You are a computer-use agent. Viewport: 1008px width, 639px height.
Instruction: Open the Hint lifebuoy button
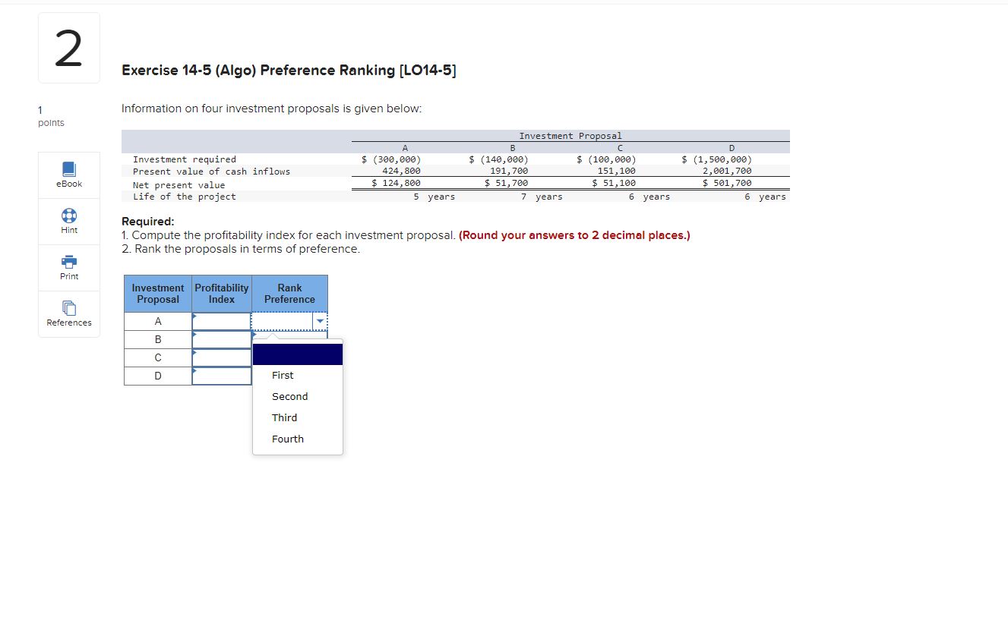[x=69, y=221]
